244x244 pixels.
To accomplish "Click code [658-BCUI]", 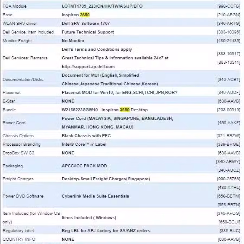I will click(x=229, y=222).
